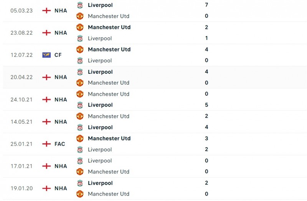The image size is (307, 201).
Task: Click Manchester Utd crest in 14.05.21 match
Action: click(80, 116)
